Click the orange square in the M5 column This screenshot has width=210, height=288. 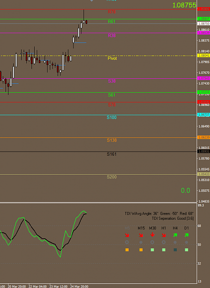pyautogui.click(x=127, y=250)
